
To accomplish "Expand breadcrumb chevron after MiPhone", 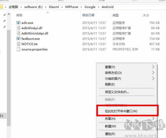I will (81, 7).
